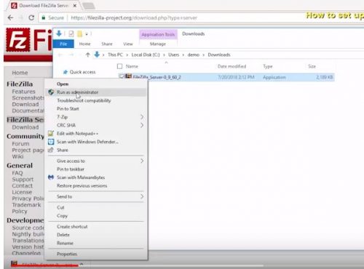
Task: Expand the chevron after This PC
Action: (127, 55)
